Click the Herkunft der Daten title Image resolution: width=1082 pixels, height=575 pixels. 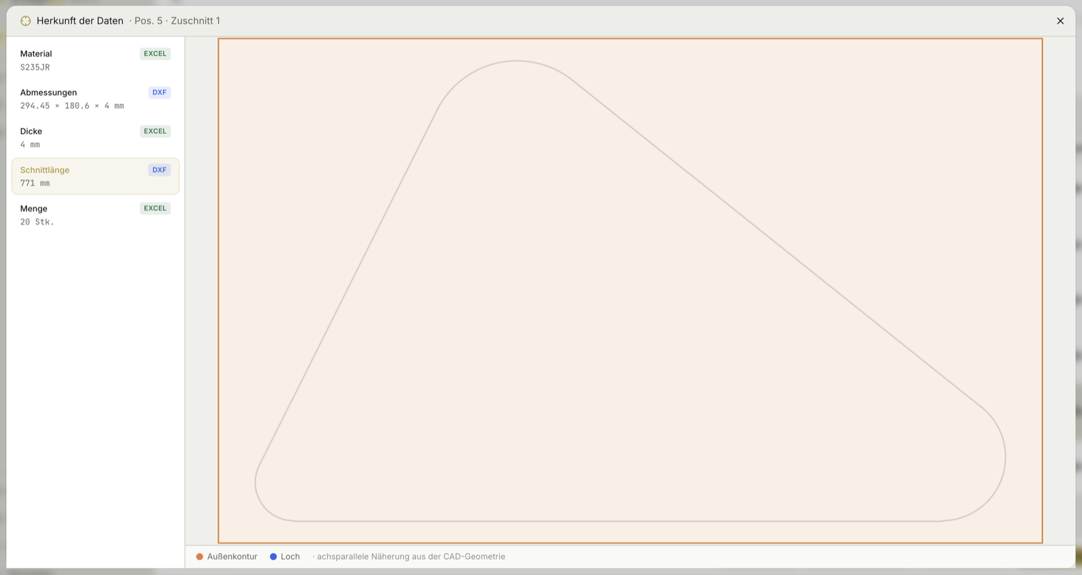pos(80,21)
